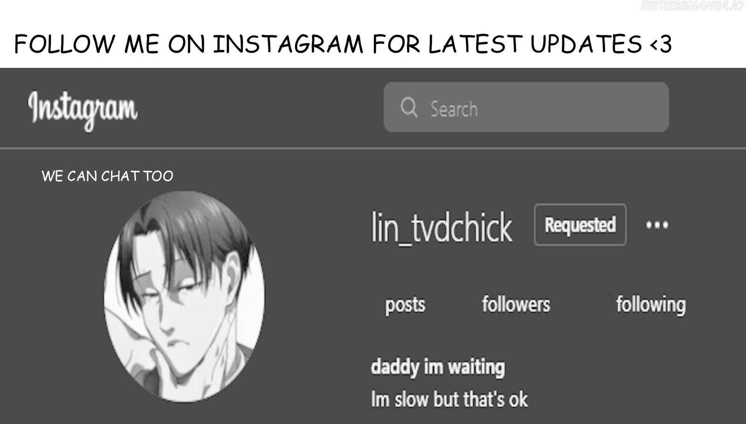746x424 pixels.
Task: Click the "WE CAN CHAT TOO" caption
Action: point(107,176)
